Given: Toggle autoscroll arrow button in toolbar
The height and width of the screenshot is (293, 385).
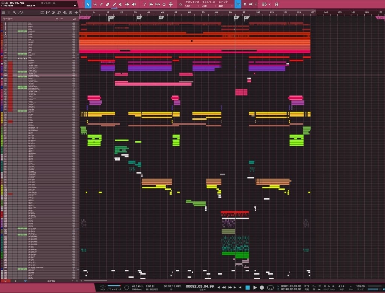Looking at the screenshot, I should point(251,4).
